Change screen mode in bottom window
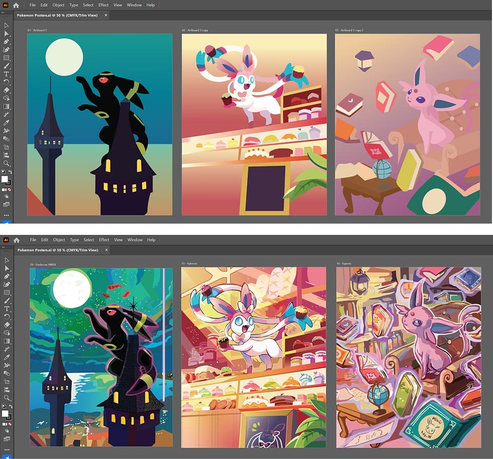Image resolution: width=493 pixels, height=459 pixels. (x=7, y=439)
